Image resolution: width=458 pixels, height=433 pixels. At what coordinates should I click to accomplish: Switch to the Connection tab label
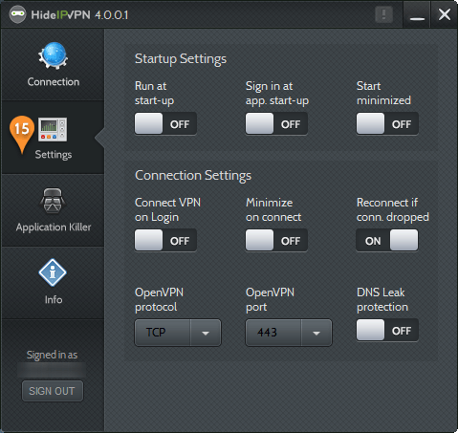pos(54,82)
